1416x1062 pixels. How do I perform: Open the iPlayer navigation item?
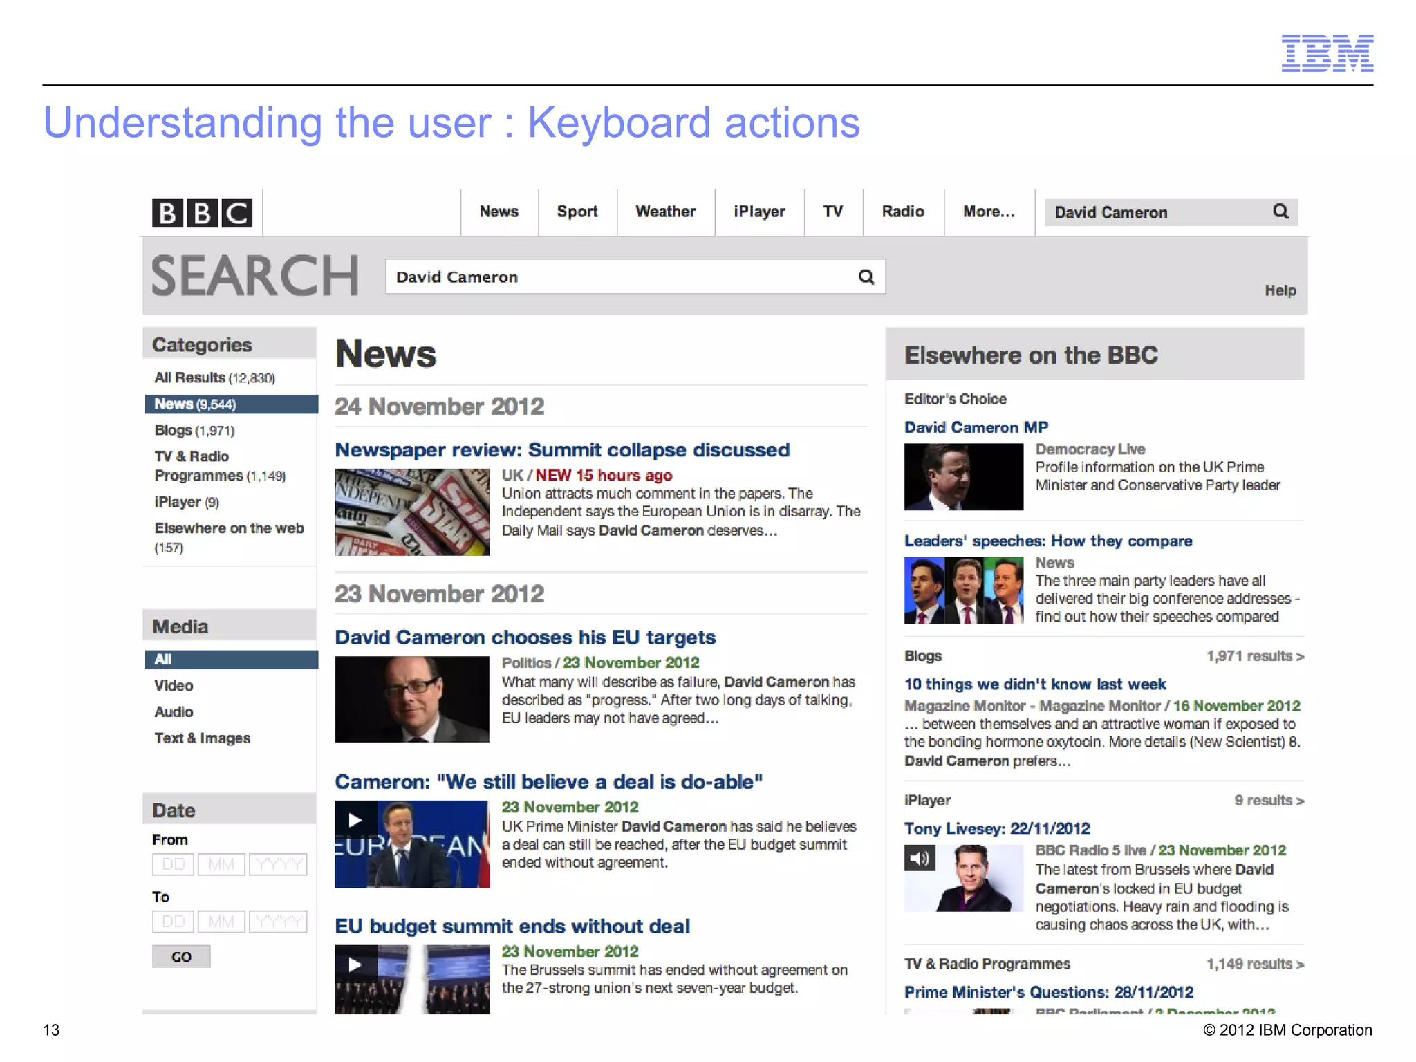point(759,212)
